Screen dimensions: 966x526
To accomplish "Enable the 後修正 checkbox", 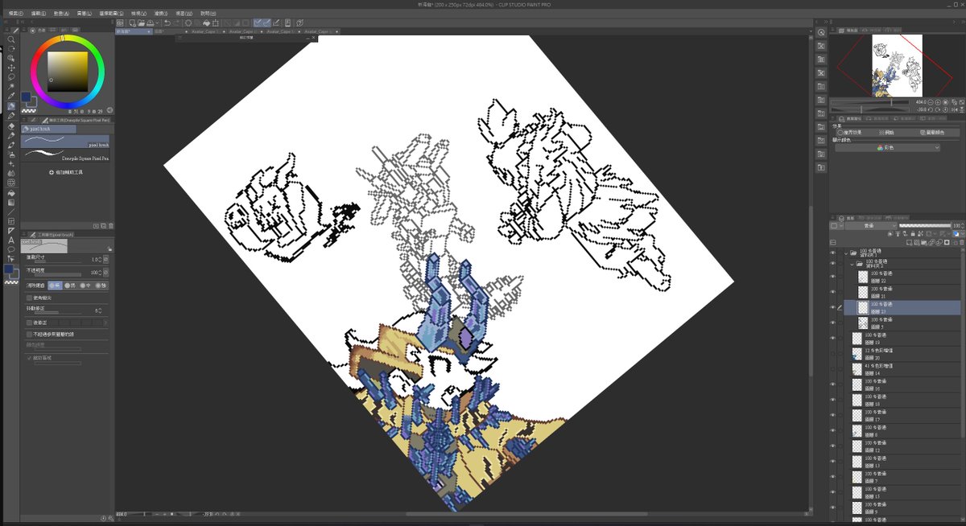I will tap(29, 323).
